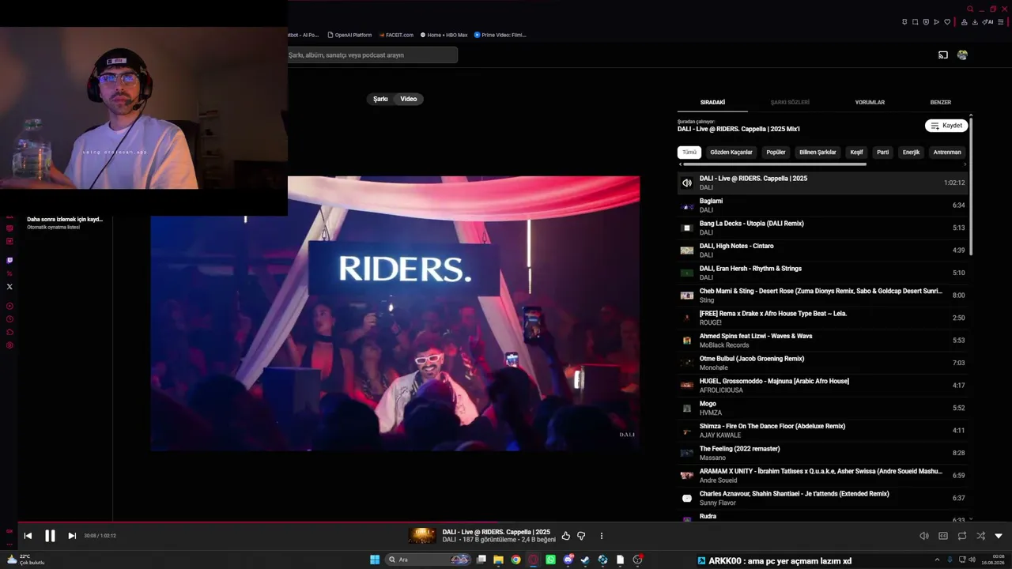Select the Gözden Kaçanlar filter chip
1012x569 pixels.
coord(731,153)
